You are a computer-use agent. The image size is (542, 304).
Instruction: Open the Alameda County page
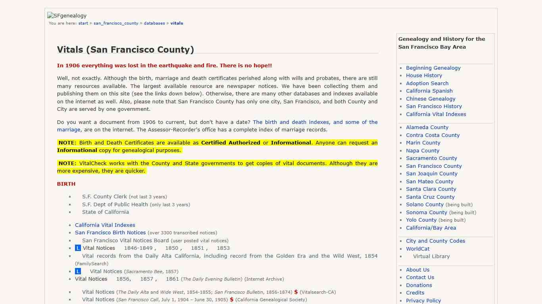pos(427,127)
